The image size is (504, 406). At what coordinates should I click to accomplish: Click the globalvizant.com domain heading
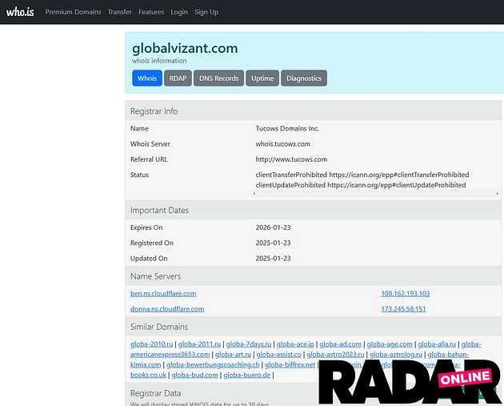coord(185,48)
